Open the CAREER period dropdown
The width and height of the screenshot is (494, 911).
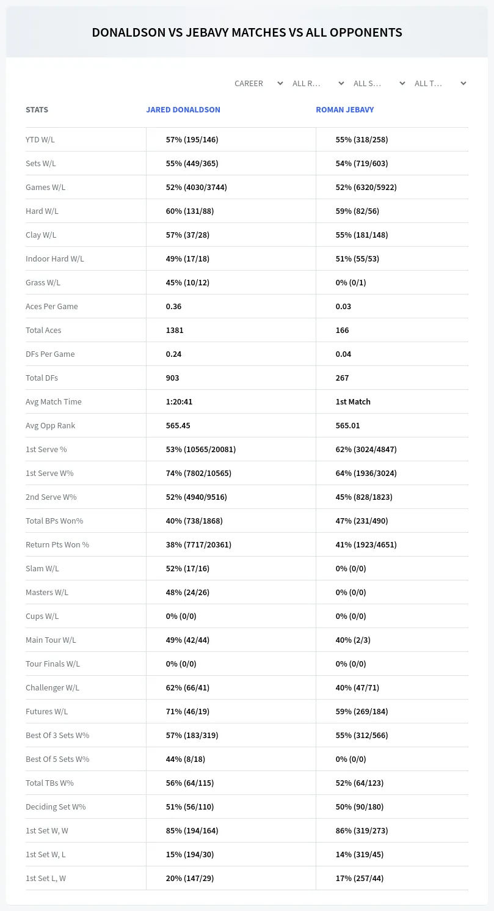coord(258,83)
